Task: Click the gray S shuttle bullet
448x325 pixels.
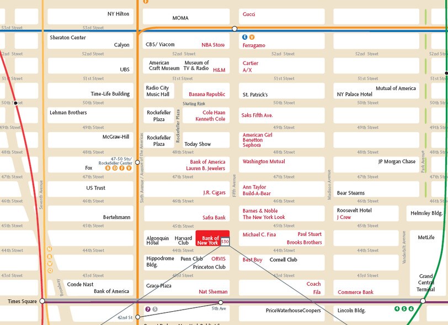Action: coord(155,309)
